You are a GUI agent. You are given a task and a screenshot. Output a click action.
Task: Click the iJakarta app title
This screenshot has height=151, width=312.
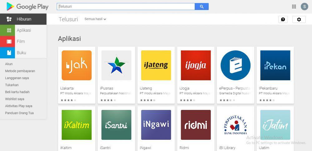[67, 88]
